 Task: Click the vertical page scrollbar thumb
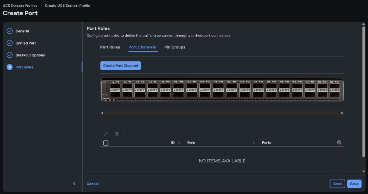pos(364,92)
